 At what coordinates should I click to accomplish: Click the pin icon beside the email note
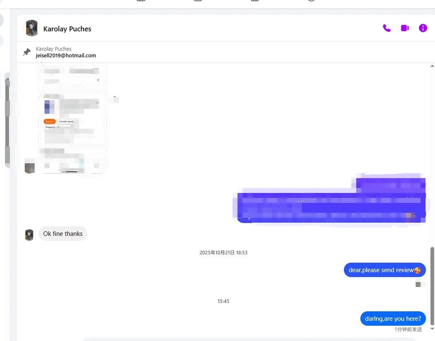pos(27,52)
